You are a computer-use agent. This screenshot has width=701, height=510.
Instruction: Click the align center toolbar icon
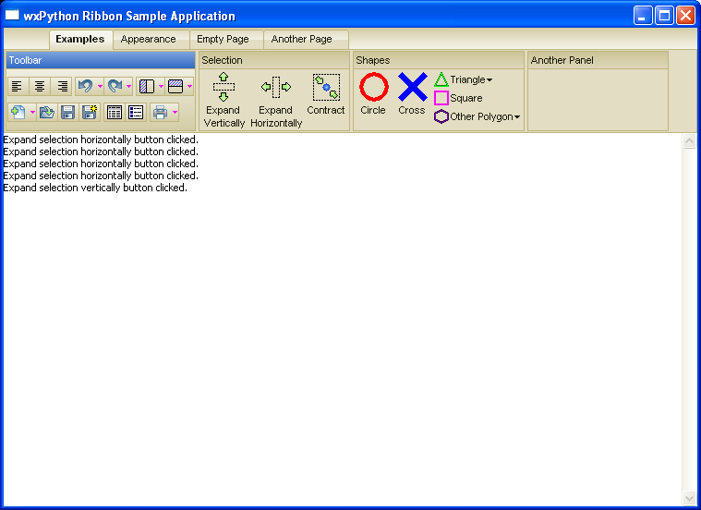pyautogui.click(x=40, y=86)
